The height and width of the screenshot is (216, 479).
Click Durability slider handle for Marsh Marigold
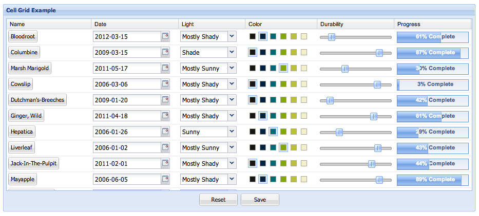(x=345, y=69)
